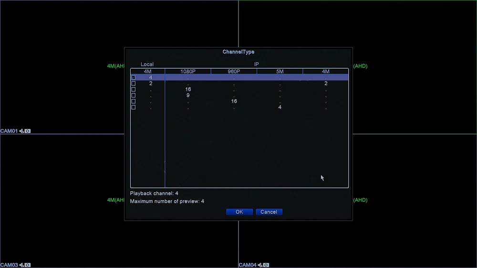Image resolution: width=477 pixels, height=268 pixels.
Task: Click the value 16 under 960P
Action: coord(234,101)
